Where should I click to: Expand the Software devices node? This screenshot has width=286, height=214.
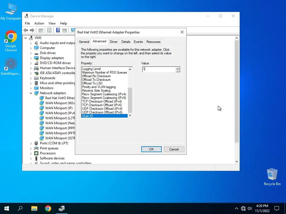[x=31, y=158]
